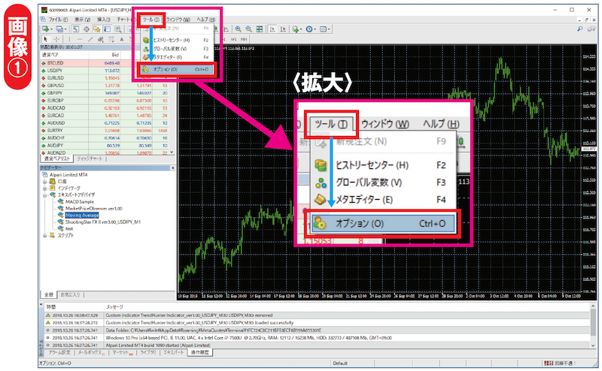Open the エキスパート terminal tab

(x=174, y=353)
